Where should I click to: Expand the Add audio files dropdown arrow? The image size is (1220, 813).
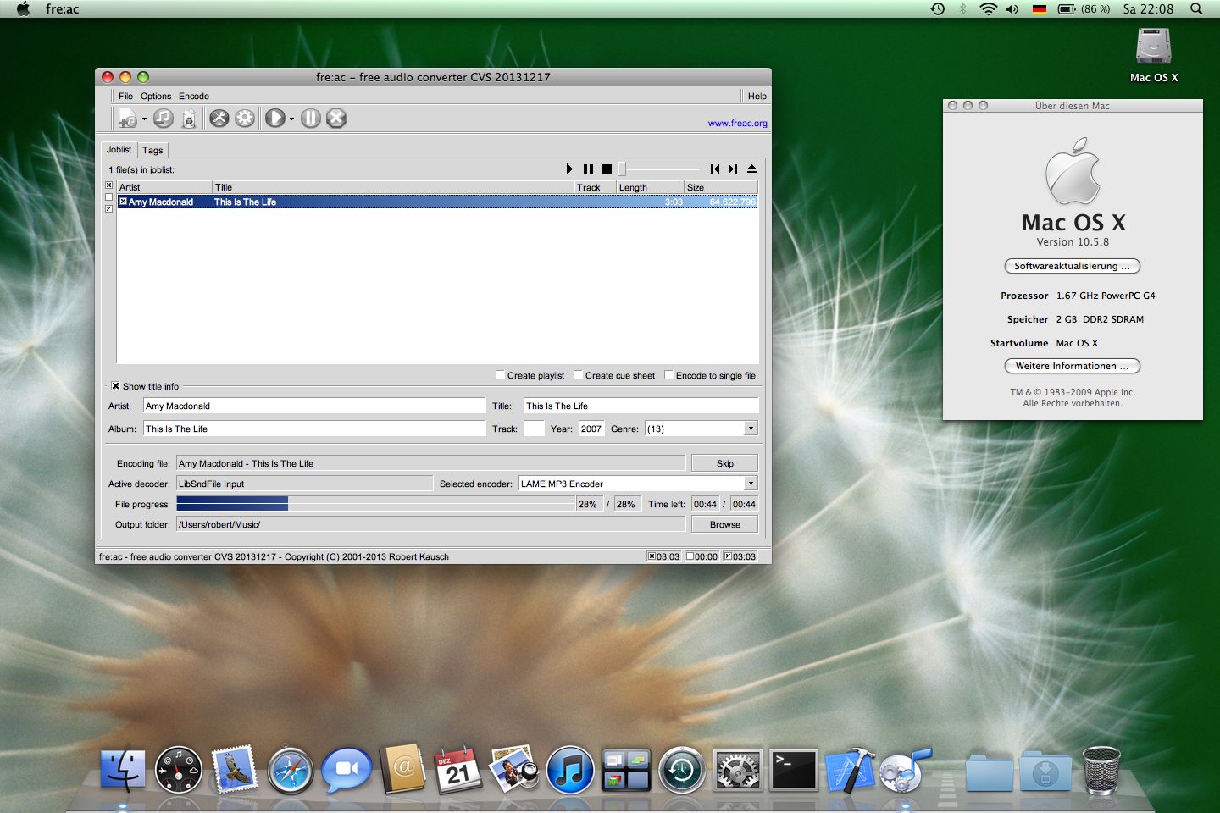coord(144,119)
